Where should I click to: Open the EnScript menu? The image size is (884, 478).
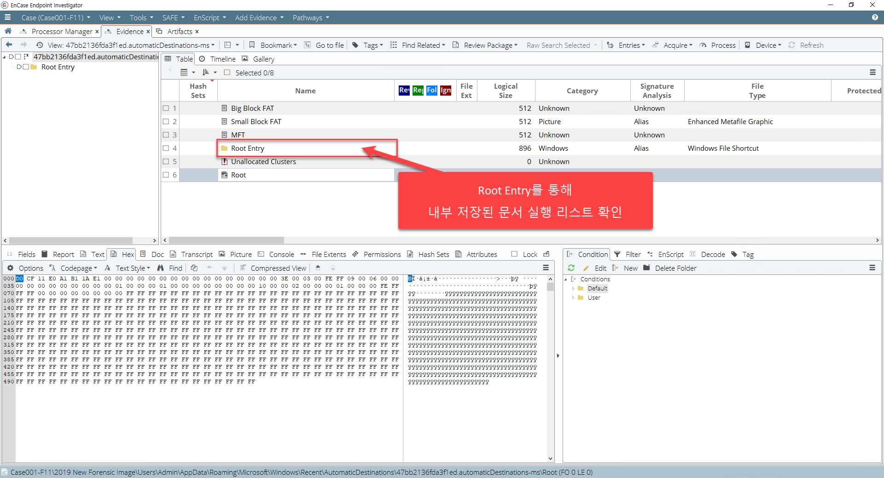[209, 17]
